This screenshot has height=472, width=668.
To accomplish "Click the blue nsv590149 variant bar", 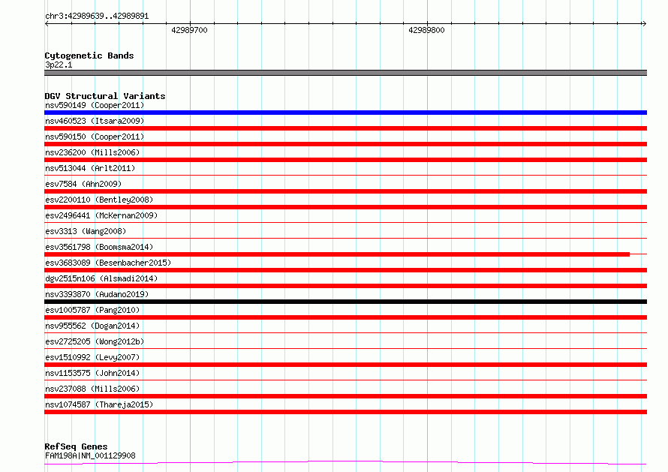I will point(345,113).
